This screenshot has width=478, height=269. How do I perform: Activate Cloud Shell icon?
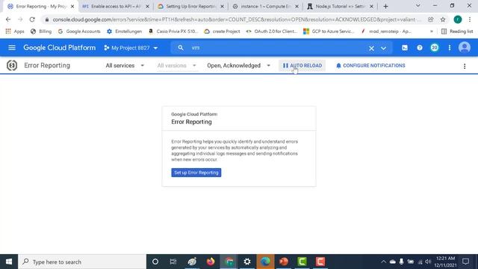[x=405, y=48]
